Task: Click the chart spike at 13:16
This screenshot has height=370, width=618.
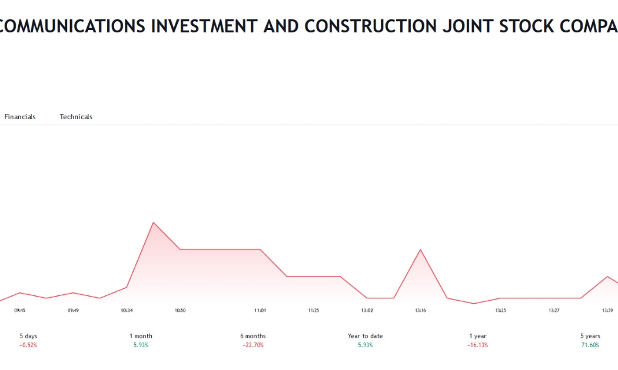Action: [421, 250]
